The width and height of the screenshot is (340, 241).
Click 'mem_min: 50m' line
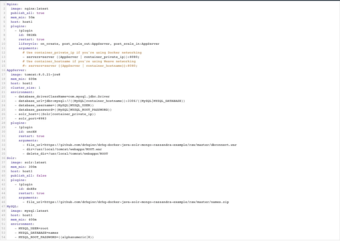22,17
